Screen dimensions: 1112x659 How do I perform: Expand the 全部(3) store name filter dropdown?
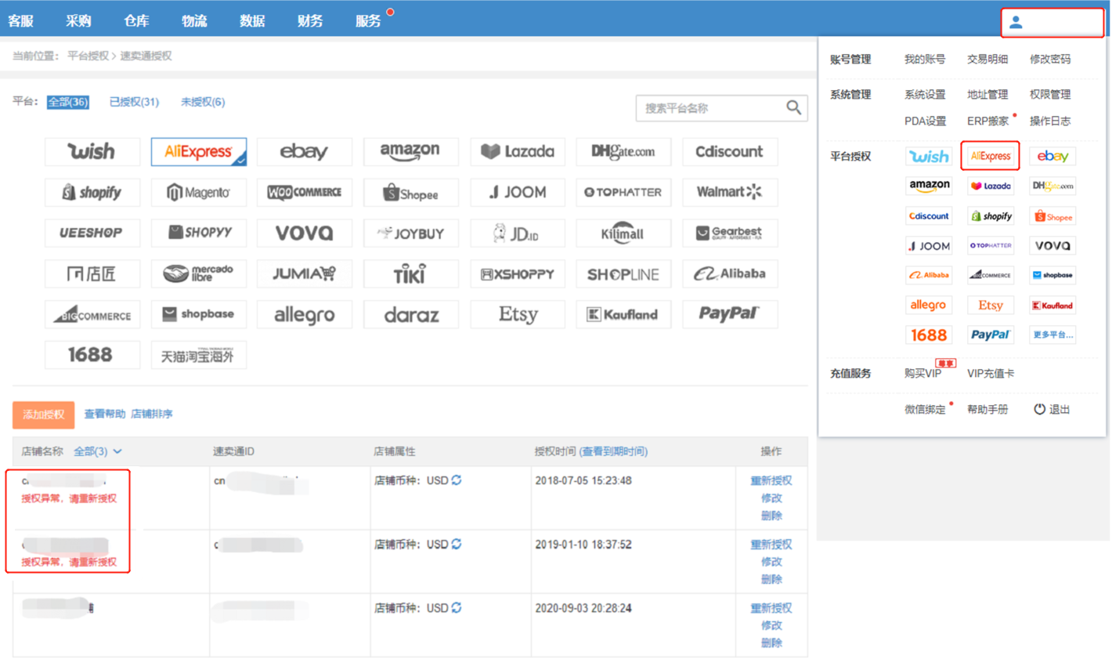[98, 451]
